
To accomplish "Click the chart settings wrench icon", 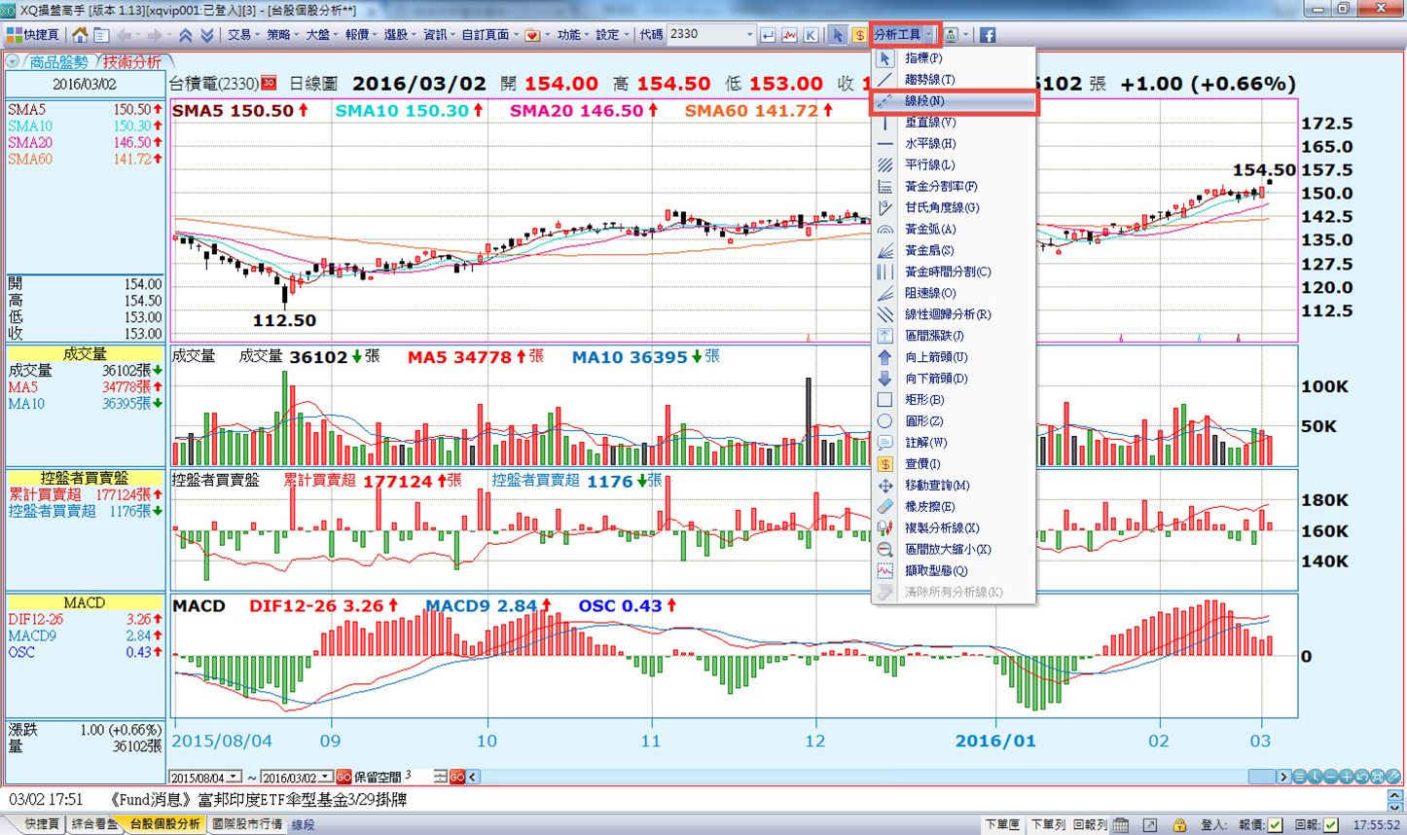I will tap(1393, 777).
